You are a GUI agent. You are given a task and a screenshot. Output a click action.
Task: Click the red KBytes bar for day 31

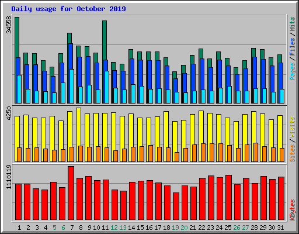[281, 198]
